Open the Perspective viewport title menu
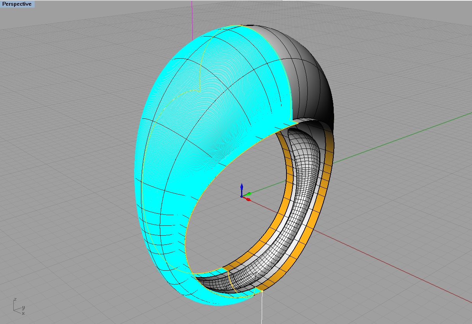Screen dimensions: 472x324 click(x=17, y=4)
